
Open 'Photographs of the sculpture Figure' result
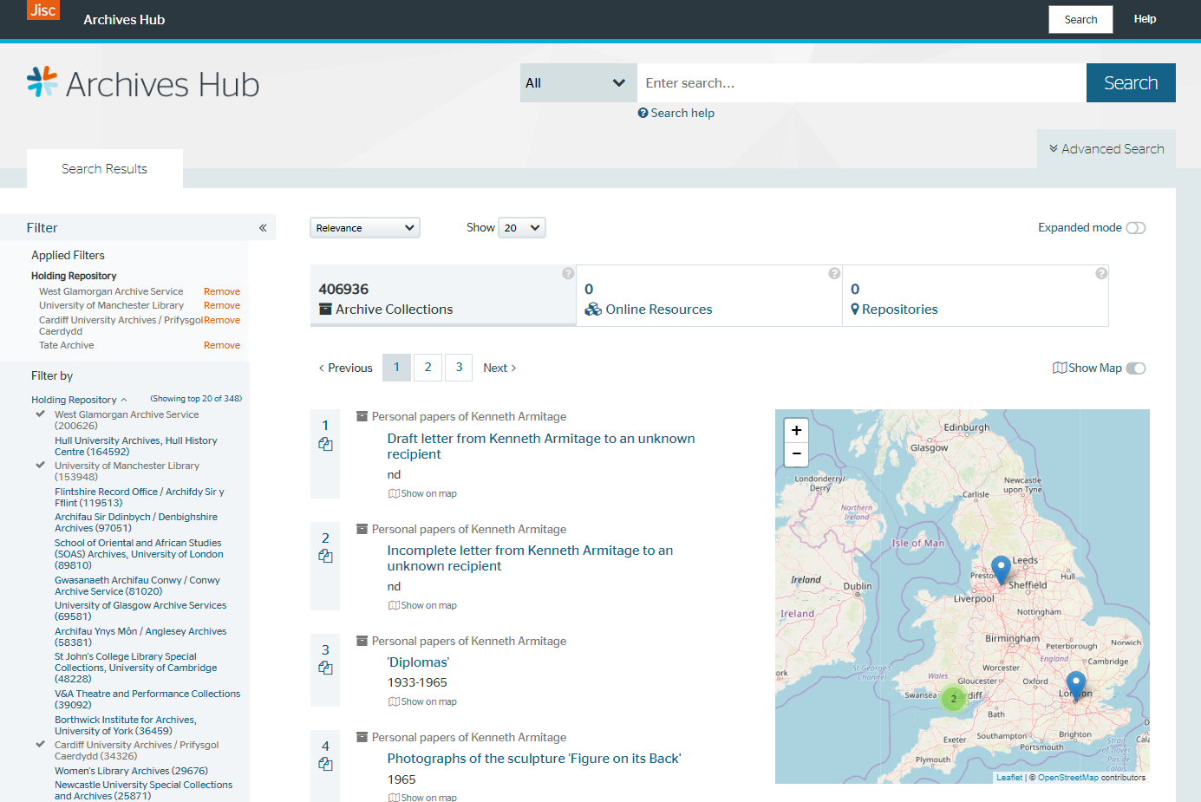(x=534, y=759)
